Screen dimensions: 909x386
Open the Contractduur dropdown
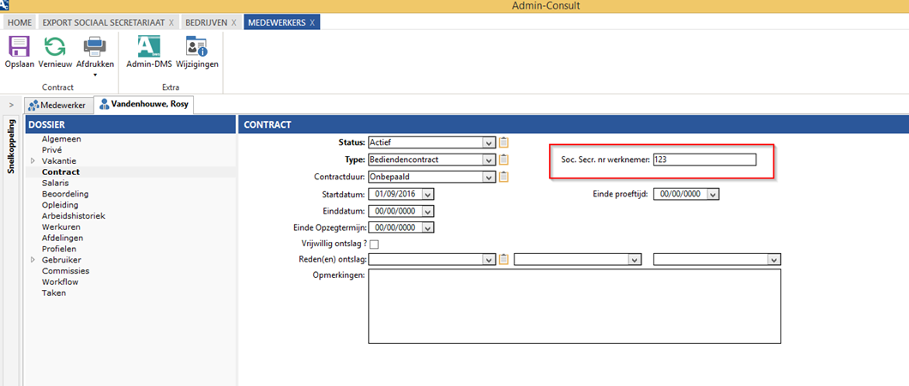pyautogui.click(x=488, y=177)
